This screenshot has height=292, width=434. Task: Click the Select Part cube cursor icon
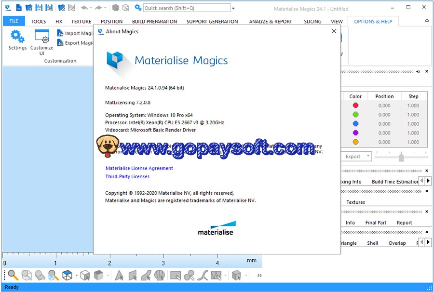click(85, 275)
